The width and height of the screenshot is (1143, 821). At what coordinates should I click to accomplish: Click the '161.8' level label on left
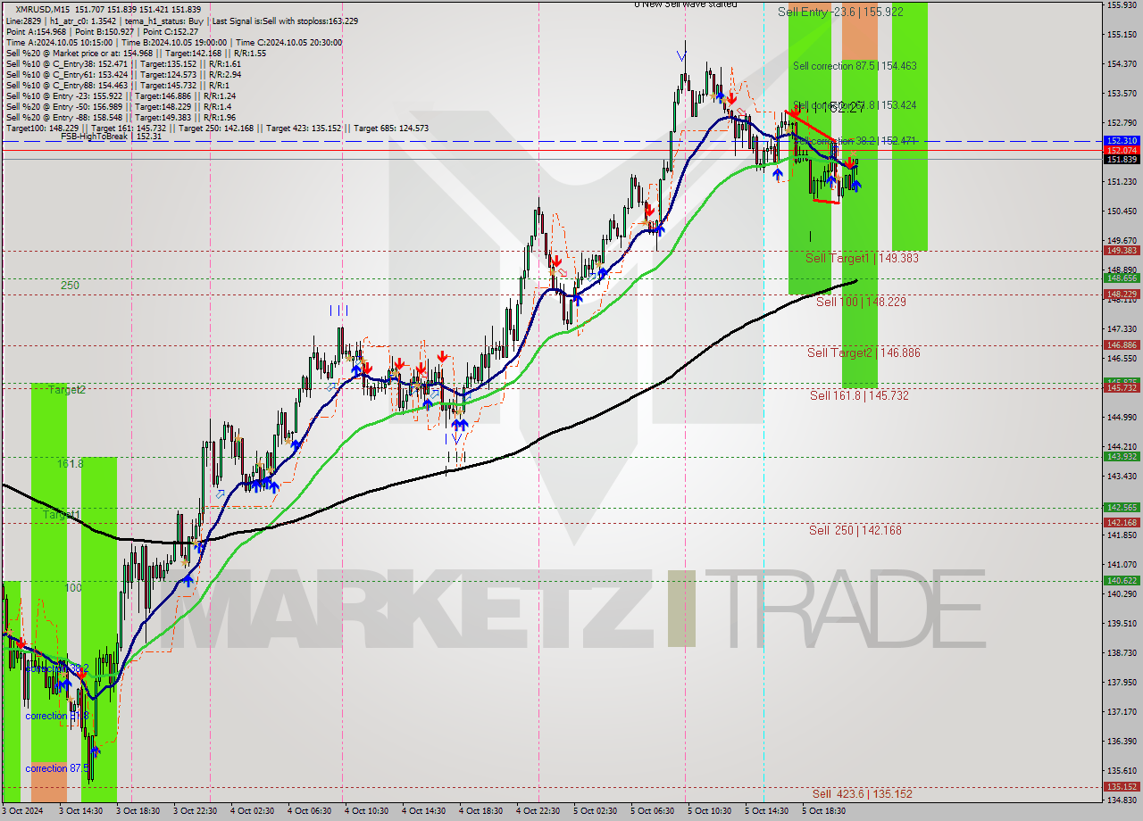coord(71,464)
